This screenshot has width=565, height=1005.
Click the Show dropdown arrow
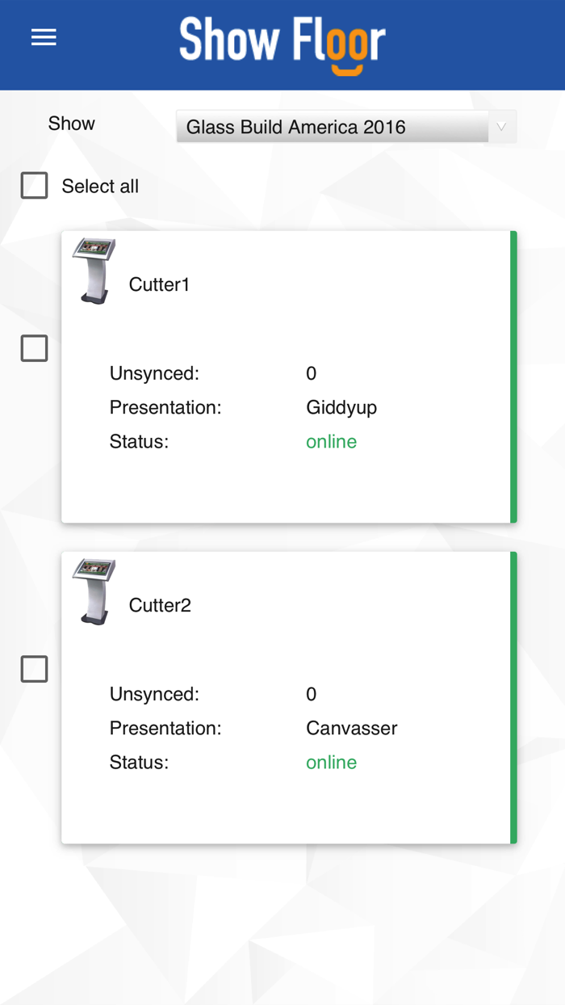click(x=501, y=127)
